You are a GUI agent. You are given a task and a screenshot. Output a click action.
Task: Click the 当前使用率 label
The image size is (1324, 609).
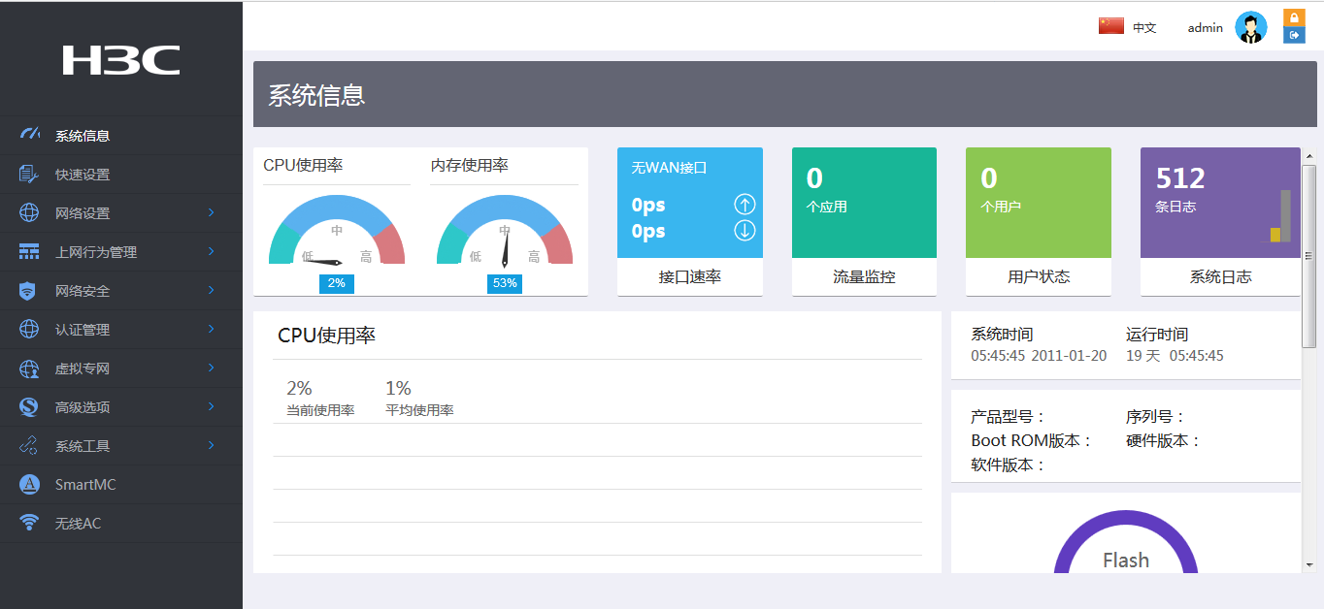(x=320, y=410)
